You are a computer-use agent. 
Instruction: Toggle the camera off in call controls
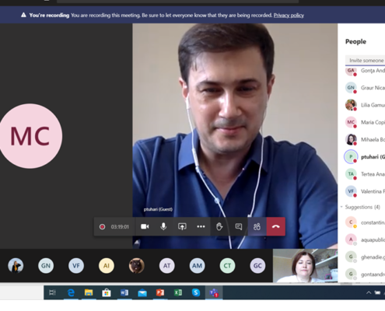click(145, 227)
